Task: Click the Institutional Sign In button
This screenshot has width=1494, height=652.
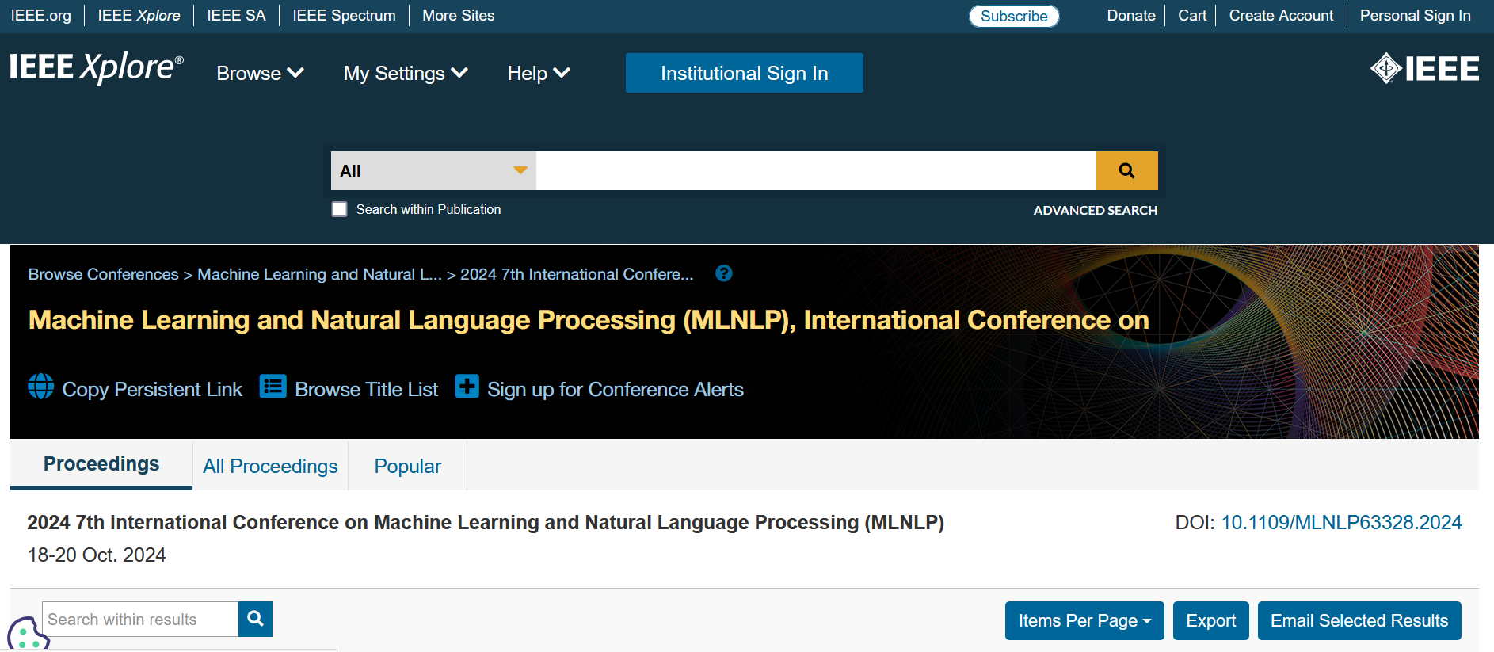Action: [744, 73]
